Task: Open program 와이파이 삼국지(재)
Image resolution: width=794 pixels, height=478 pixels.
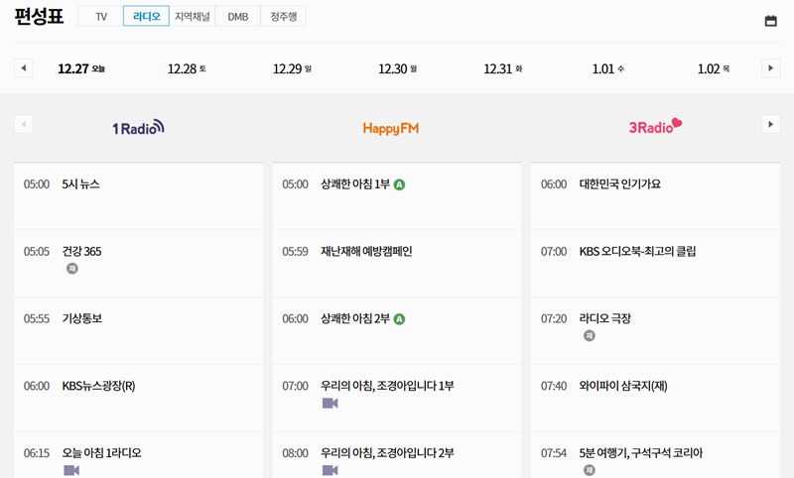Action: [623, 386]
